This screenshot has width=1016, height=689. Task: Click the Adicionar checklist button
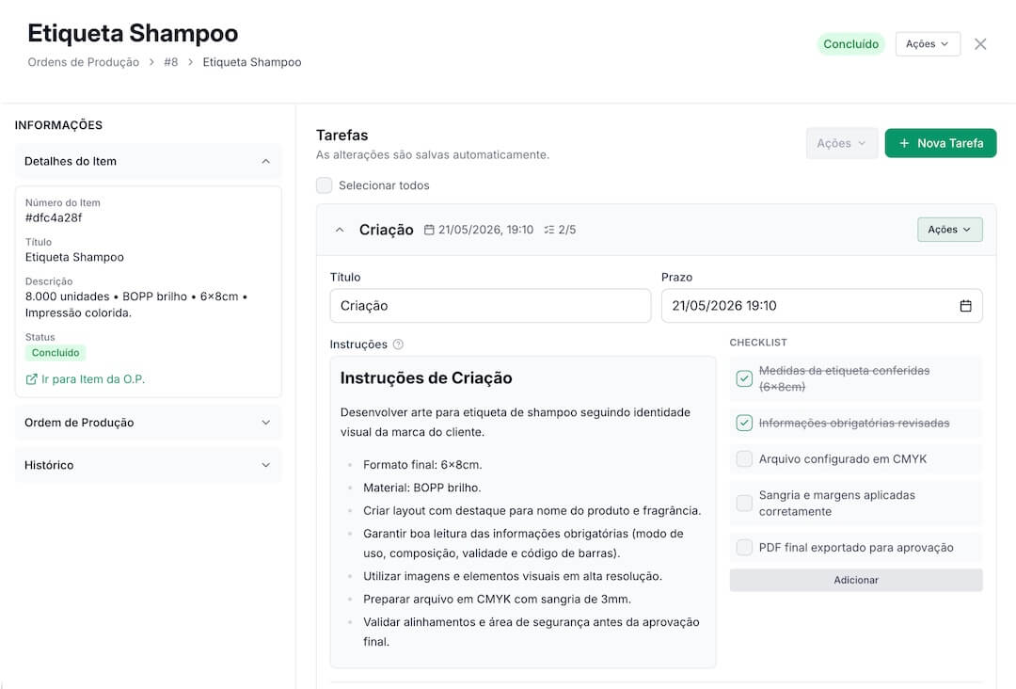856,580
